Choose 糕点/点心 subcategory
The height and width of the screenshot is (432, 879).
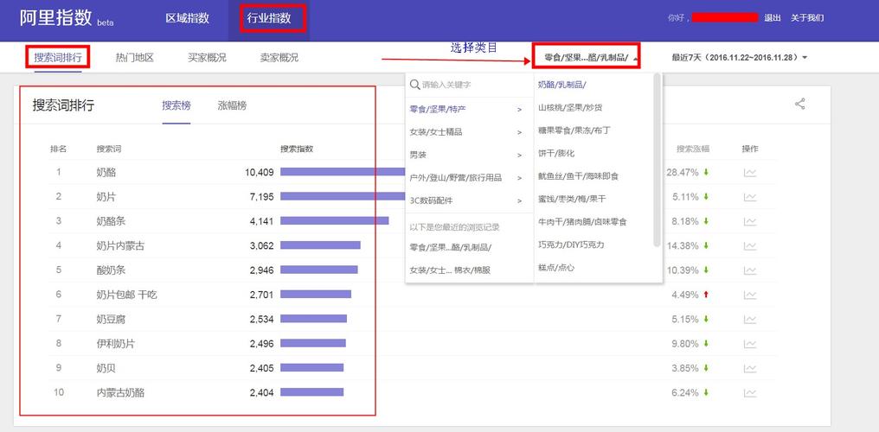tap(556, 268)
